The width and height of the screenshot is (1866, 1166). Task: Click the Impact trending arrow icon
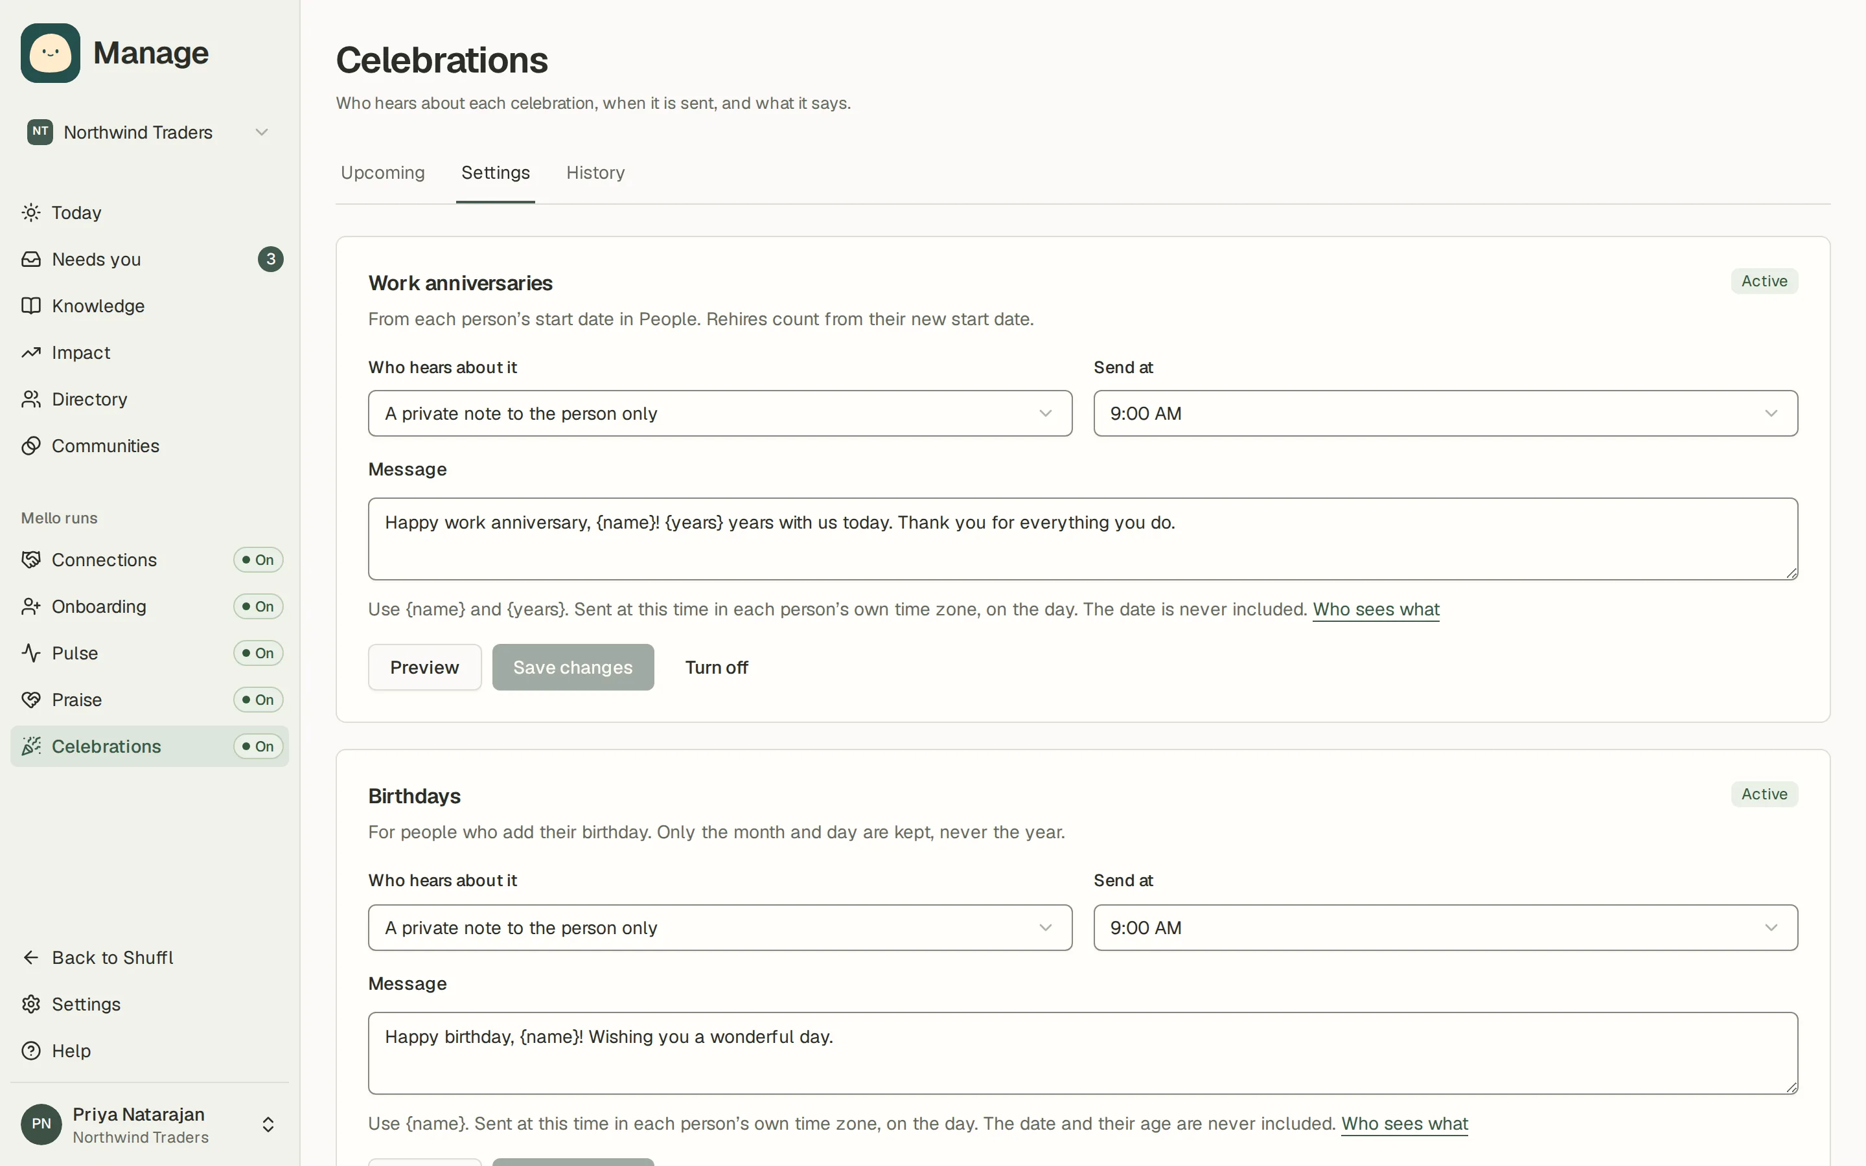tap(31, 352)
